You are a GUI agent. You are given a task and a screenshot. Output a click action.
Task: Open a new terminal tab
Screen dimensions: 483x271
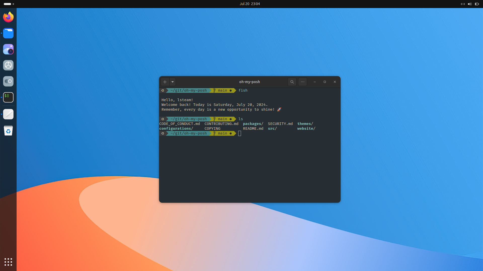click(x=165, y=82)
